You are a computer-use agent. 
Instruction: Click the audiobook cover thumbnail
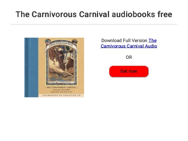pyautogui.click(x=54, y=67)
